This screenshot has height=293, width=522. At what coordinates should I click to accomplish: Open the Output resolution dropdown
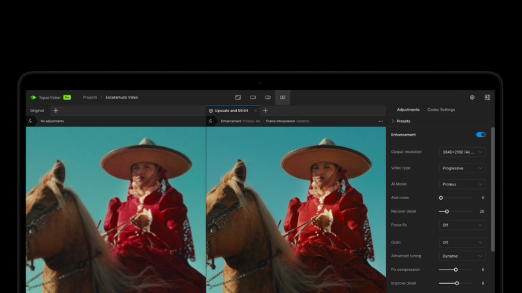tap(462, 152)
